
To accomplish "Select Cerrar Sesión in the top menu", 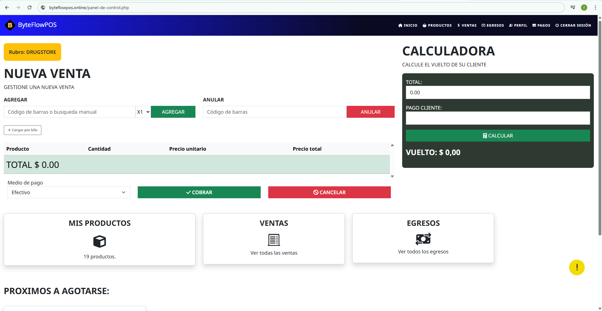I will [x=573, y=25].
